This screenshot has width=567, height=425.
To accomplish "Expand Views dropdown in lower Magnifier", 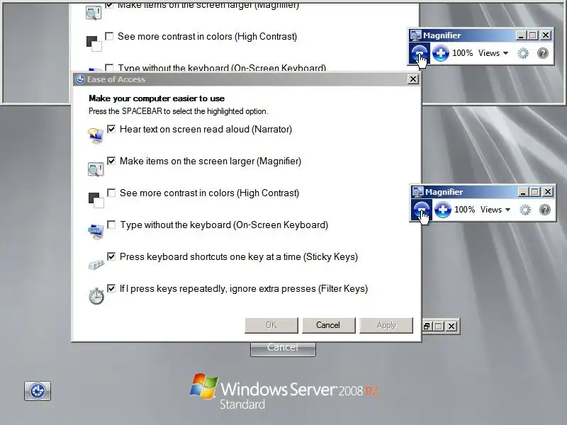I will pyautogui.click(x=495, y=210).
